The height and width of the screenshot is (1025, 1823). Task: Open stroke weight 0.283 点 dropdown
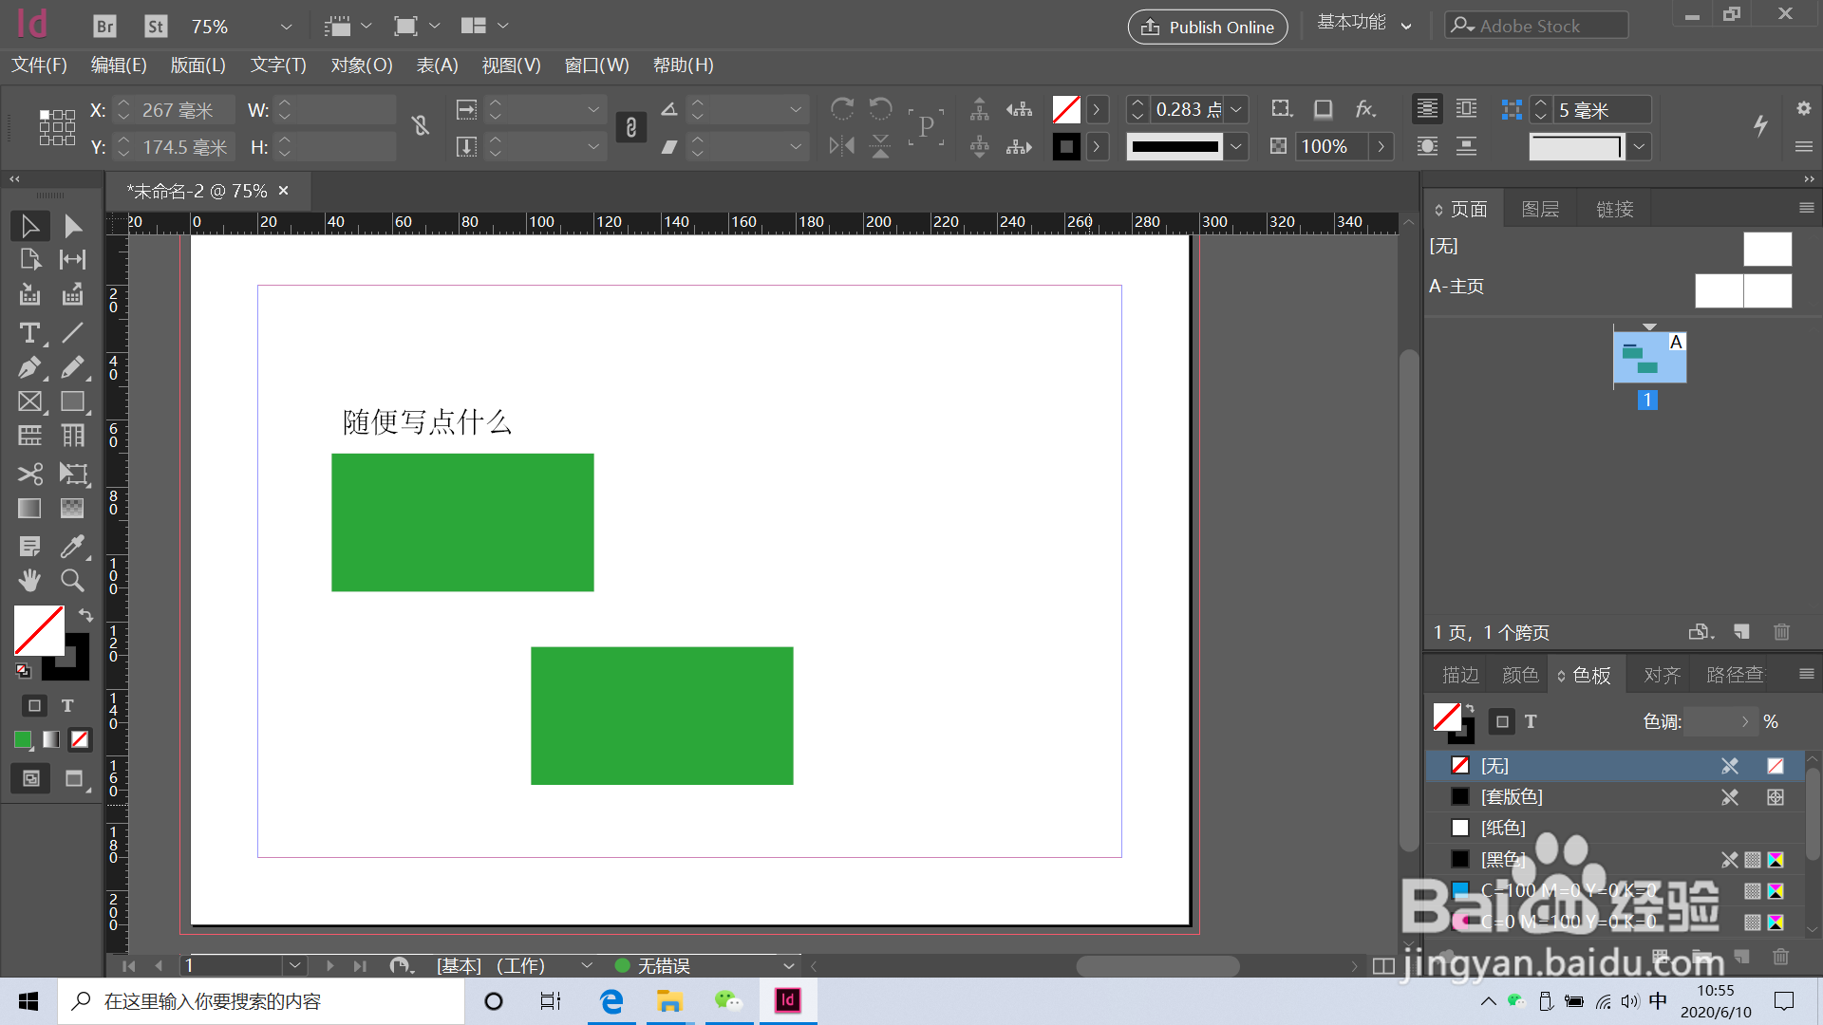pos(1236,110)
